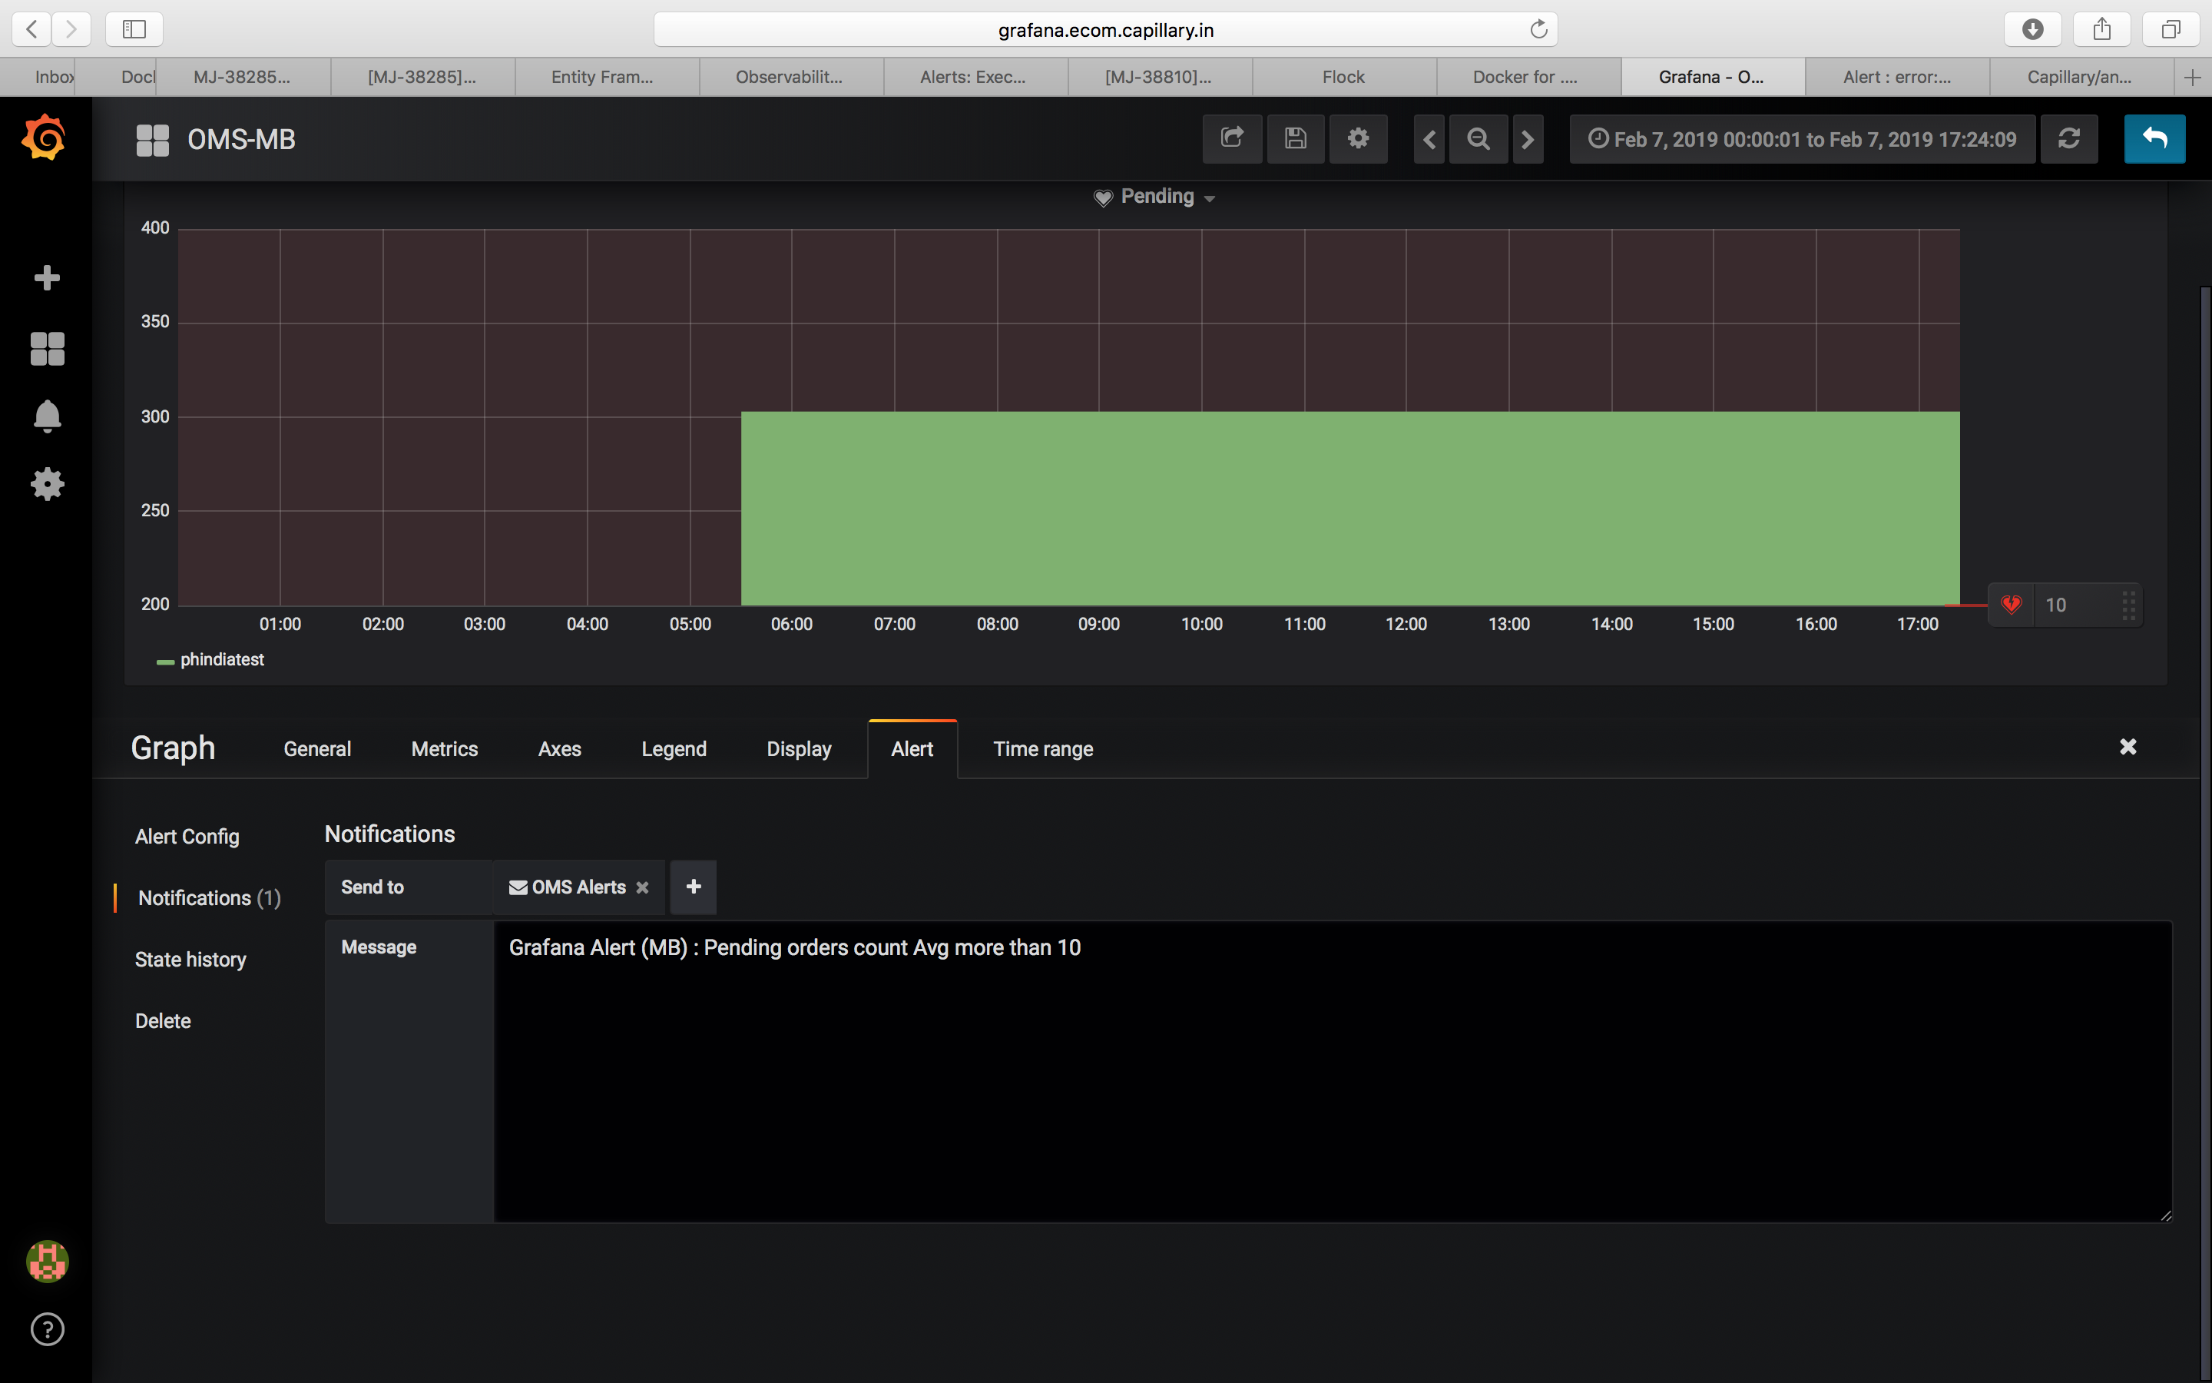This screenshot has width=2212, height=1383.
Task: Remove the OMS Alerts notification channel
Action: click(x=644, y=887)
